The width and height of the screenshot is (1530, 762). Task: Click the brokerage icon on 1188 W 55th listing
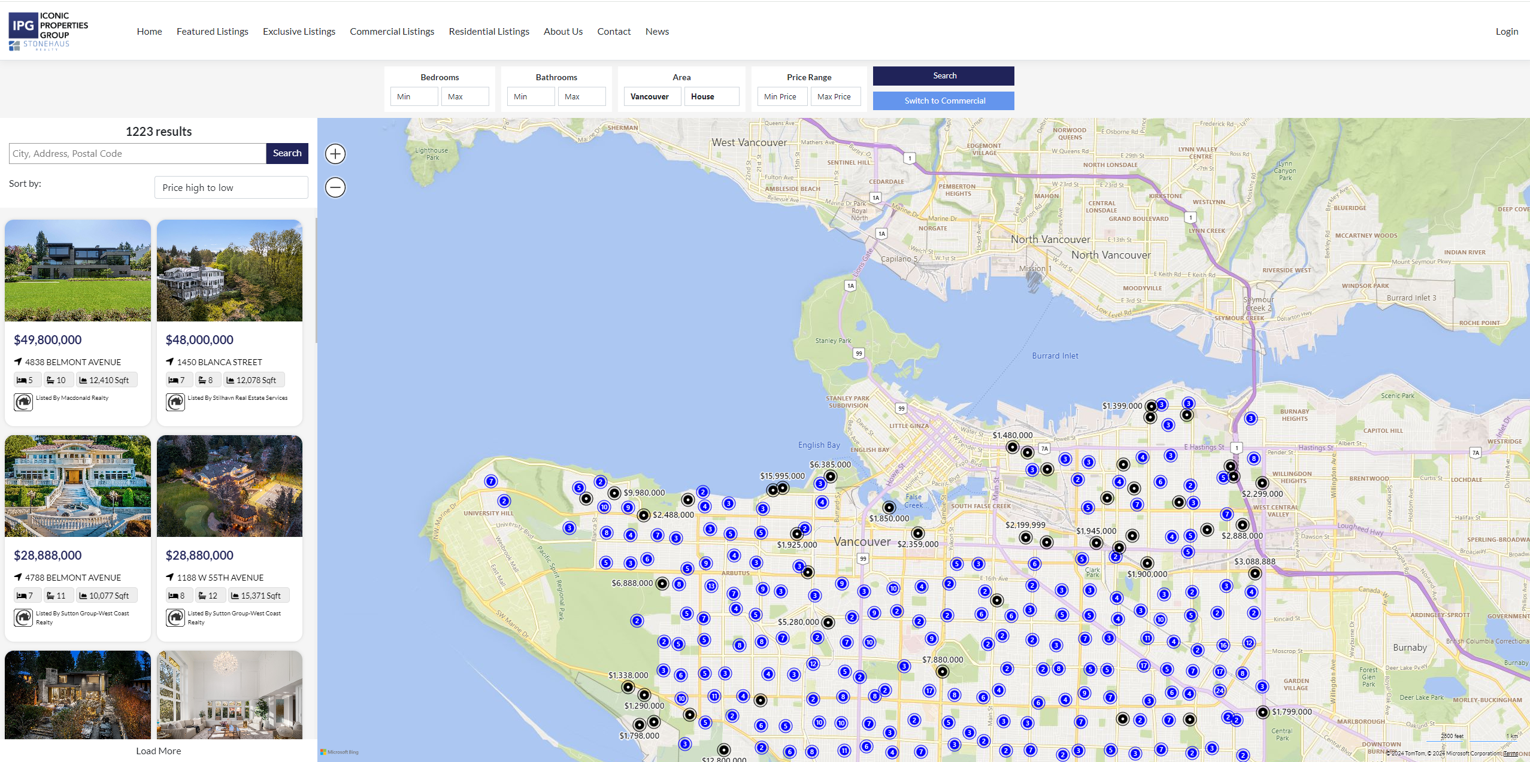[x=175, y=617]
